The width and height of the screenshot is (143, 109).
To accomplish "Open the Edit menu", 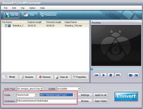I will point(14,8).
